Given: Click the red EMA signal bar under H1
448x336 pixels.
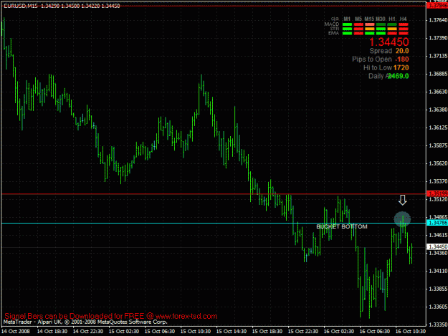Looking at the screenshot, I should pos(392,34).
